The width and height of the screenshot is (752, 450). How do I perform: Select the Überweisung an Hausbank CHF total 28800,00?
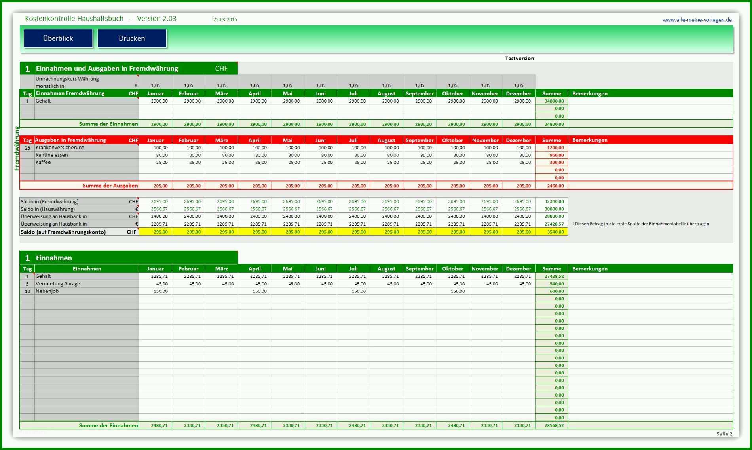coord(551,216)
